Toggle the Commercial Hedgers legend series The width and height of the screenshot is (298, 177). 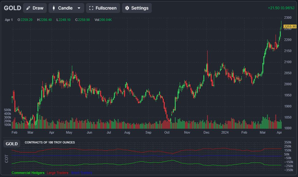click(x=28, y=173)
